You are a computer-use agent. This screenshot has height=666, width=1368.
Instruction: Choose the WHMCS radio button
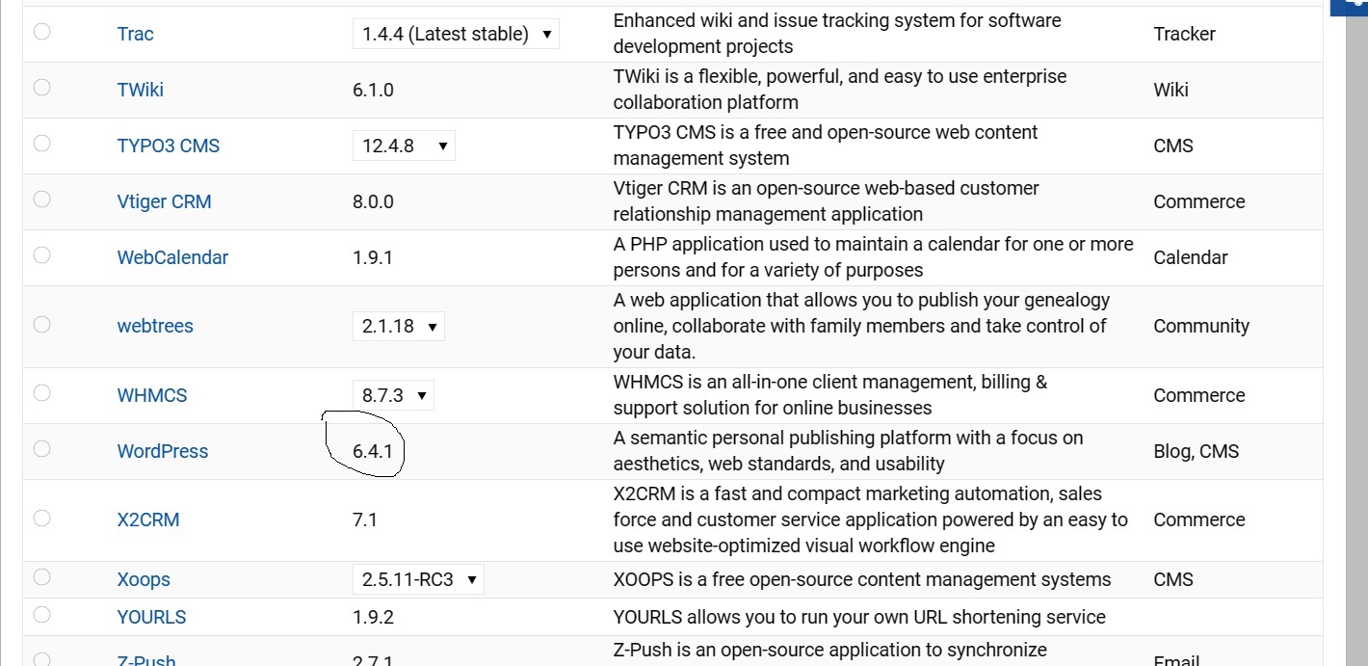coord(41,392)
